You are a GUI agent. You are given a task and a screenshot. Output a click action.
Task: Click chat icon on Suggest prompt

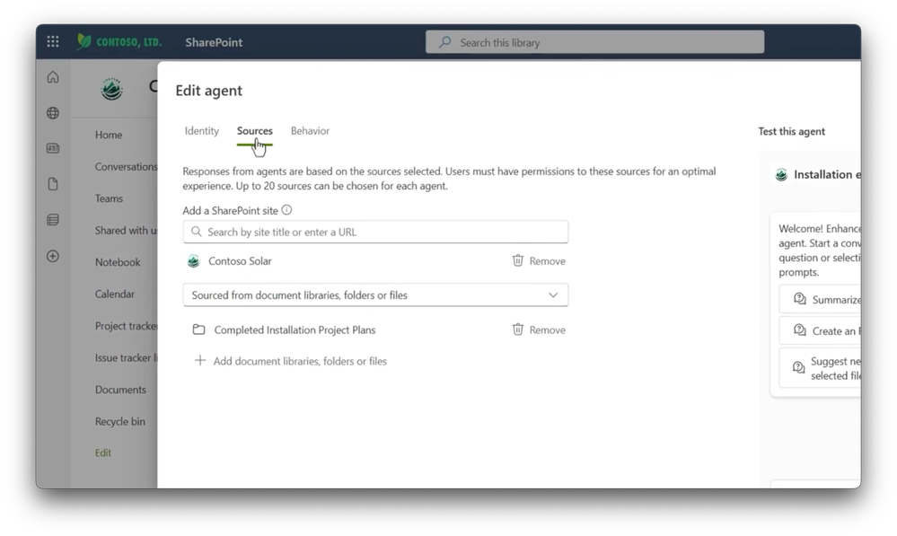(798, 368)
